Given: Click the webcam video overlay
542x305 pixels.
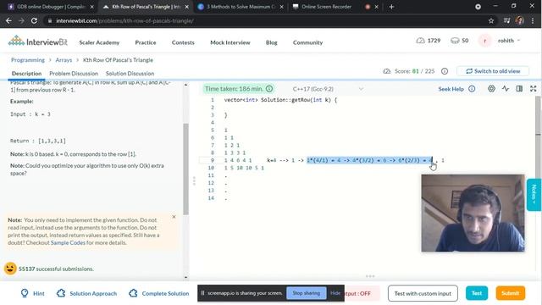Looking at the screenshot, I should coord(473,213).
